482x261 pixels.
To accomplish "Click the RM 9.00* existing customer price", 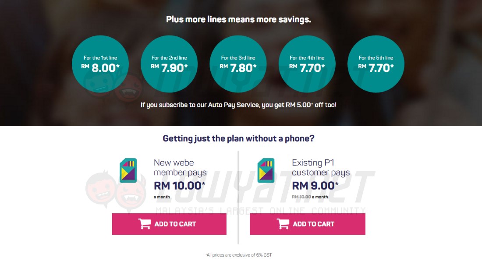I will click(x=315, y=185).
